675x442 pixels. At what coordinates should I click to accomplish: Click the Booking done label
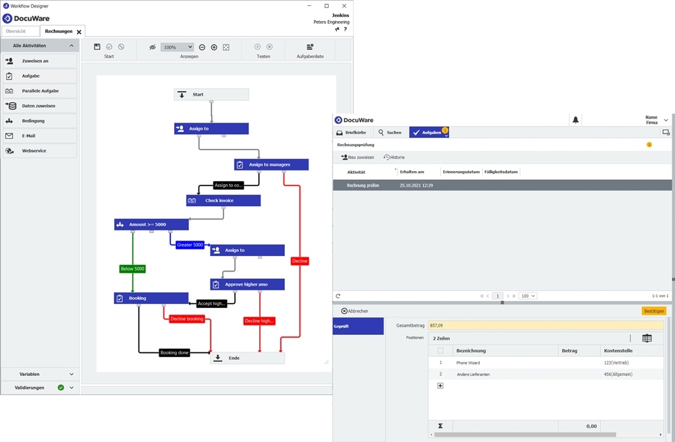[174, 352]
